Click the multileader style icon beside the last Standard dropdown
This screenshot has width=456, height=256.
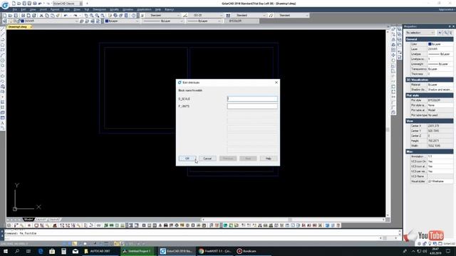coord(271,16)
